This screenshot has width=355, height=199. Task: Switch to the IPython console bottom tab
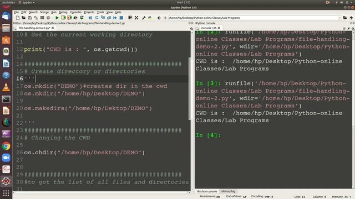[x=207, y=191]
